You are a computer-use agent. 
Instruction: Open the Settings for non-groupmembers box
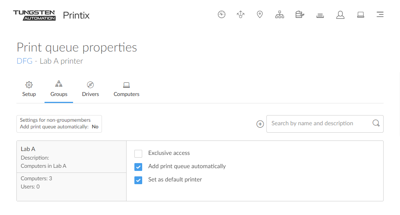[x=59, y=124]
